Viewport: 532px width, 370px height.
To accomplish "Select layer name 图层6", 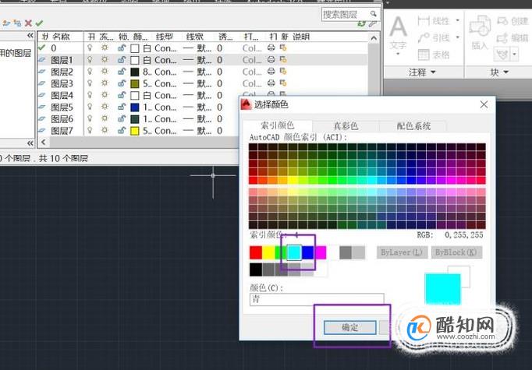I will [x=62, y=119].
